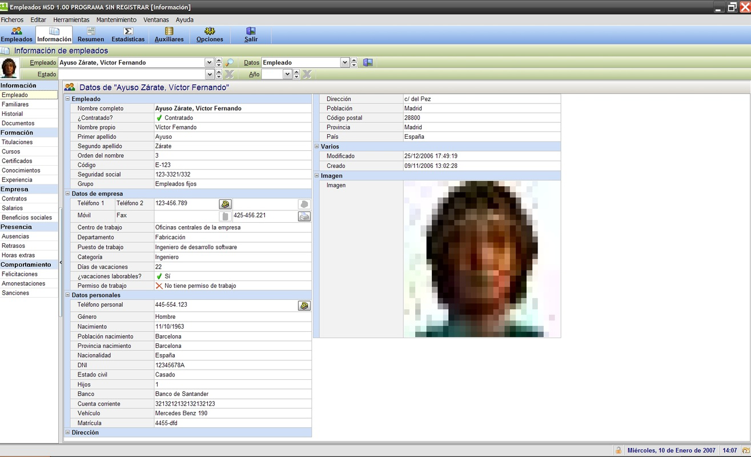Collapse the Datos de empresa section

67,194
